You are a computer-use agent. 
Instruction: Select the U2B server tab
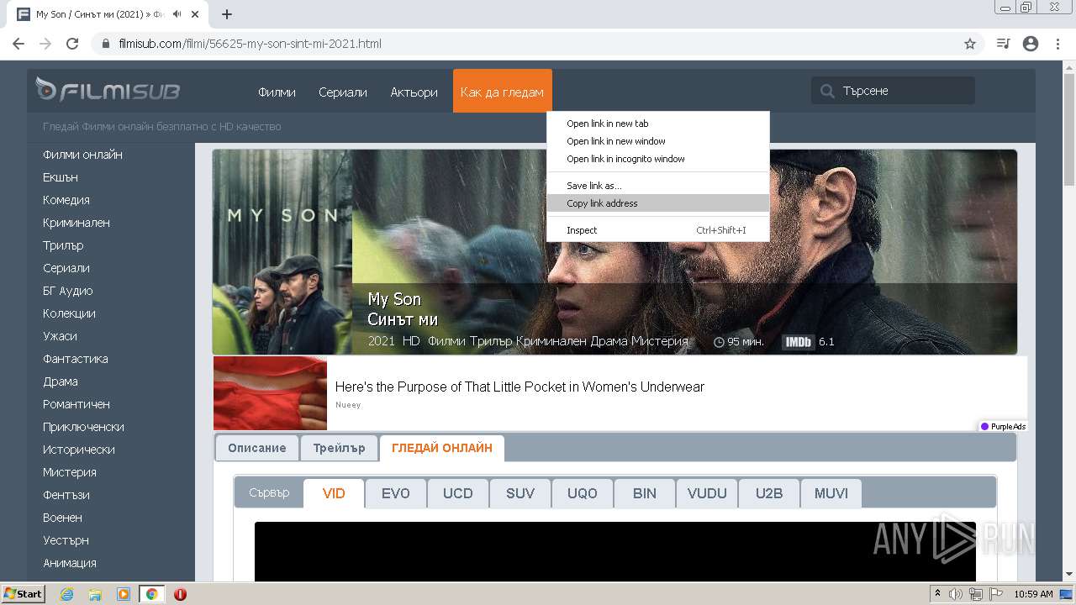pos(768,493)
